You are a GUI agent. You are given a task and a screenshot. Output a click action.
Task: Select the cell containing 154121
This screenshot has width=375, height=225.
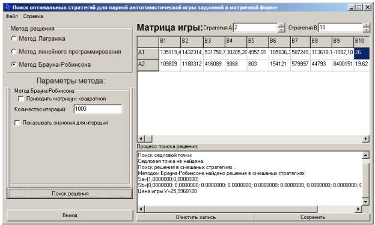280,65
